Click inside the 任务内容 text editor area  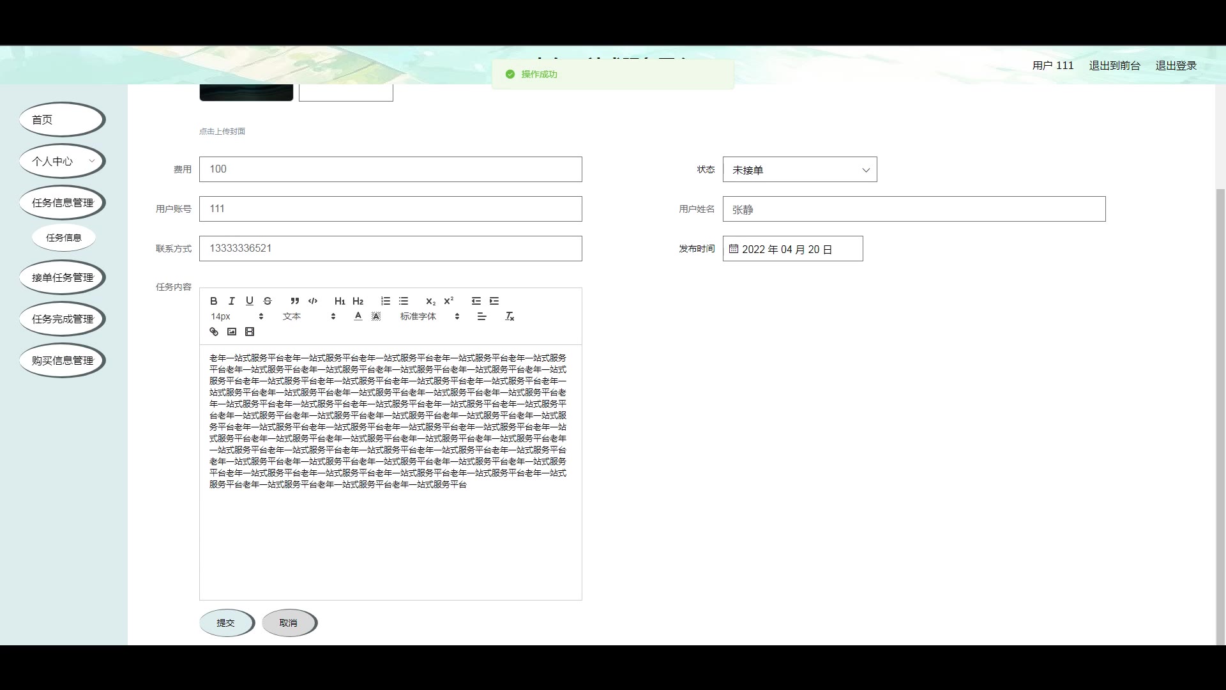click(x=390, y=472)
